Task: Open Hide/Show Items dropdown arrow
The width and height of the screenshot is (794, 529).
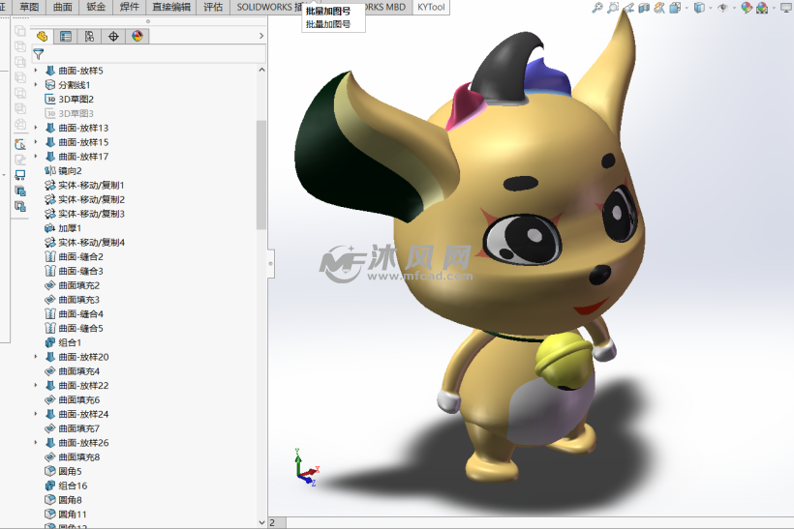Action: pos(734,8)
